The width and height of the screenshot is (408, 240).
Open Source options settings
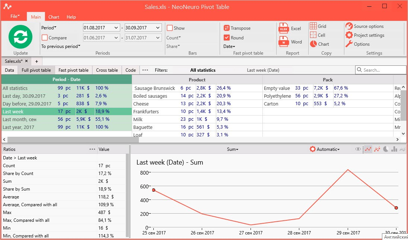coord(364,26)
